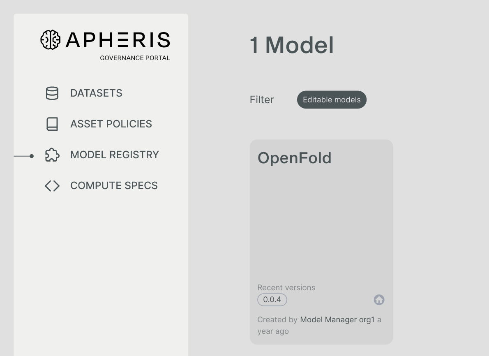Click the active-item indicator dot beside Model Registry
Image resolution: width=489 pixels, height=356 pixels.
pos(32,156)
